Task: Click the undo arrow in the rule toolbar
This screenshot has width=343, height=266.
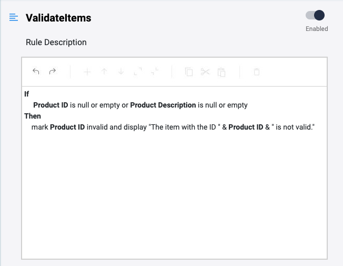Action: coord(36,72)
